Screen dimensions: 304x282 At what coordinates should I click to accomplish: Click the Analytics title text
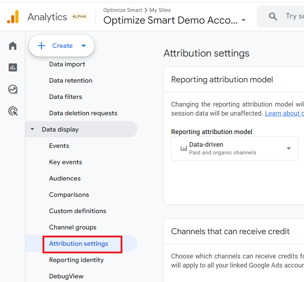47,17
